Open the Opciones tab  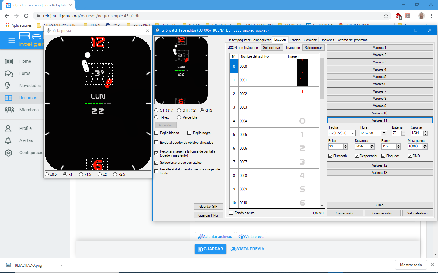click(327, 40)
